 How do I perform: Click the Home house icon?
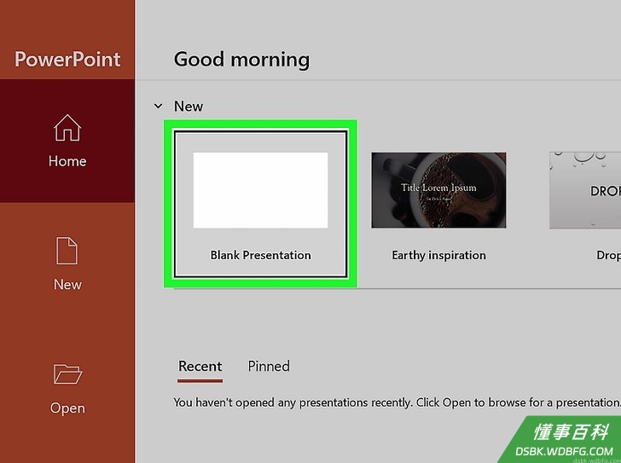(67, 127)
